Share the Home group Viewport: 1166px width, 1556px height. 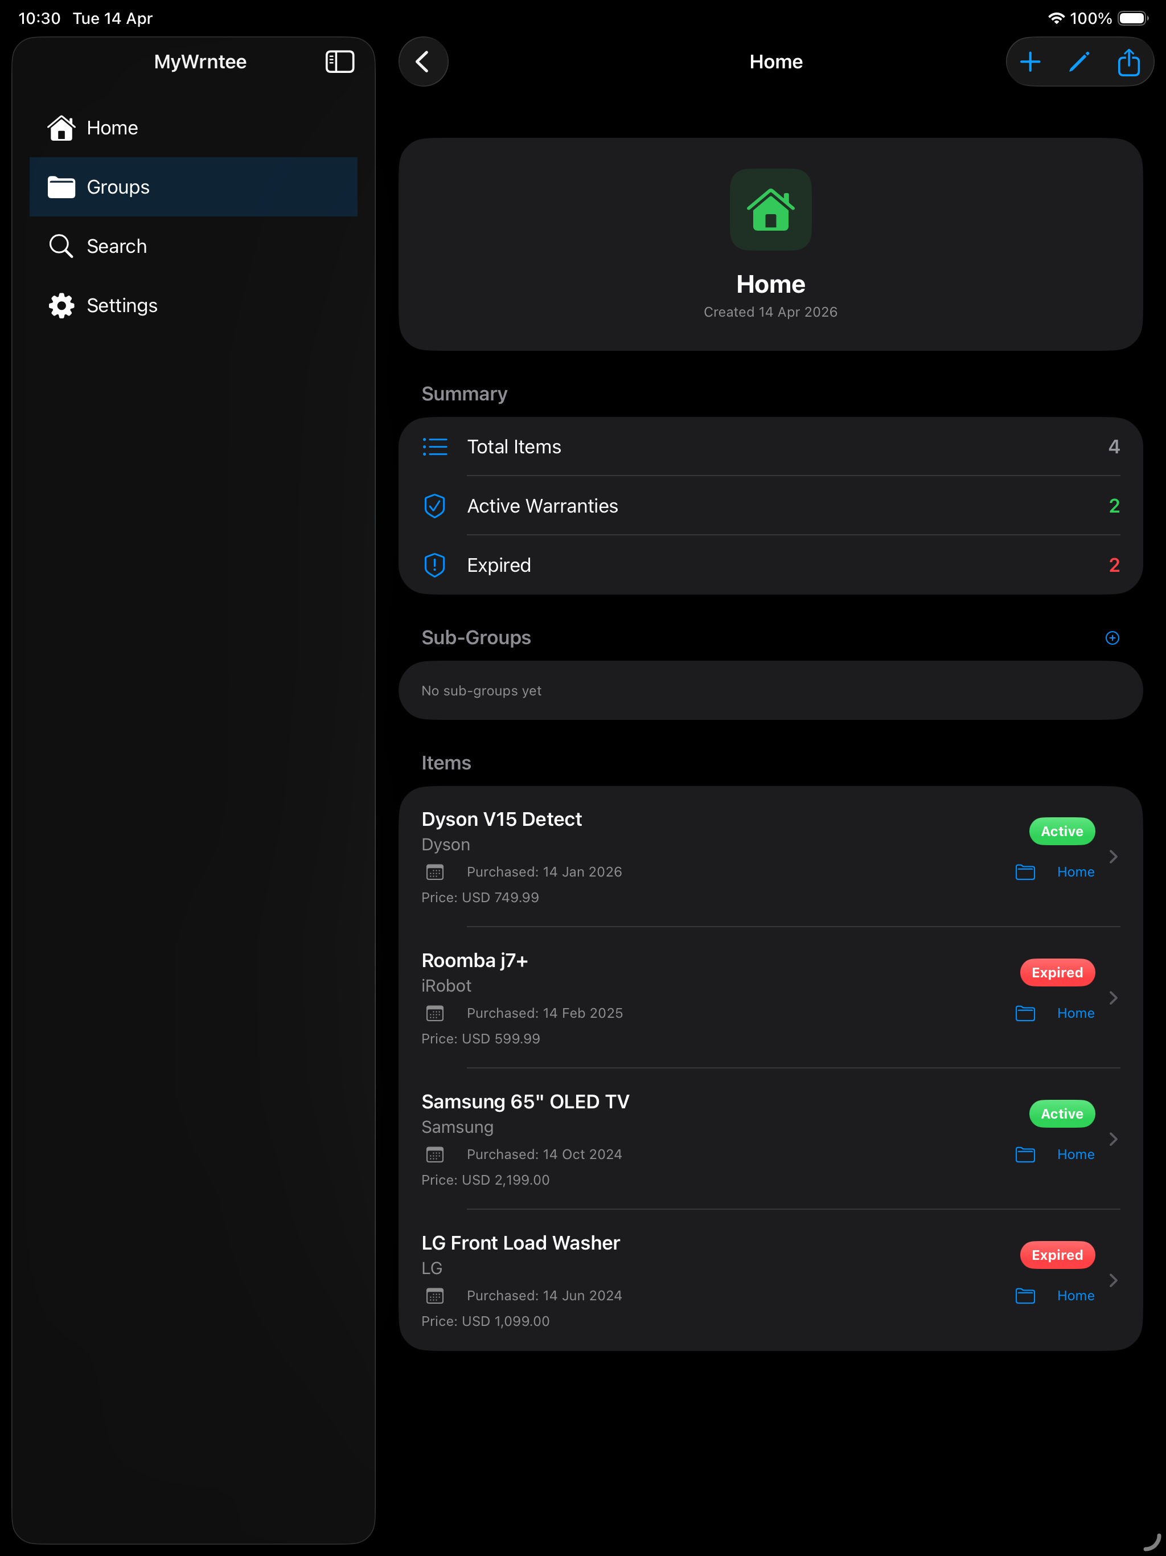coord(1129,62)
